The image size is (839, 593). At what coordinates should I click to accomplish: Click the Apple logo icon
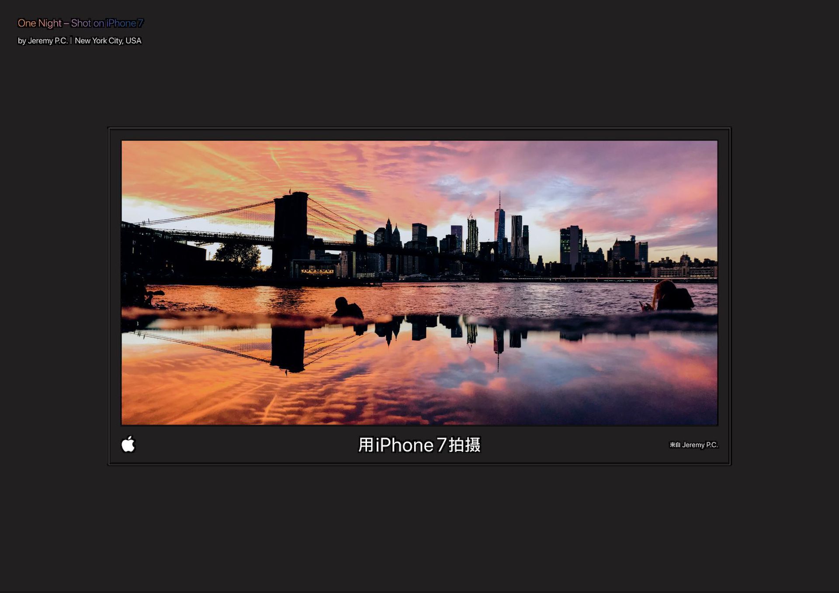point(128,444)
